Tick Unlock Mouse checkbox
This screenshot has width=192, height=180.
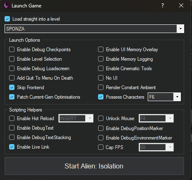(x=101, y=118)
